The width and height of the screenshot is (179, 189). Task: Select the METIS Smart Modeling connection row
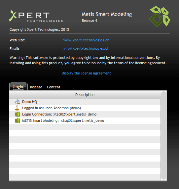pyautogui.click(x=85, y=120)
